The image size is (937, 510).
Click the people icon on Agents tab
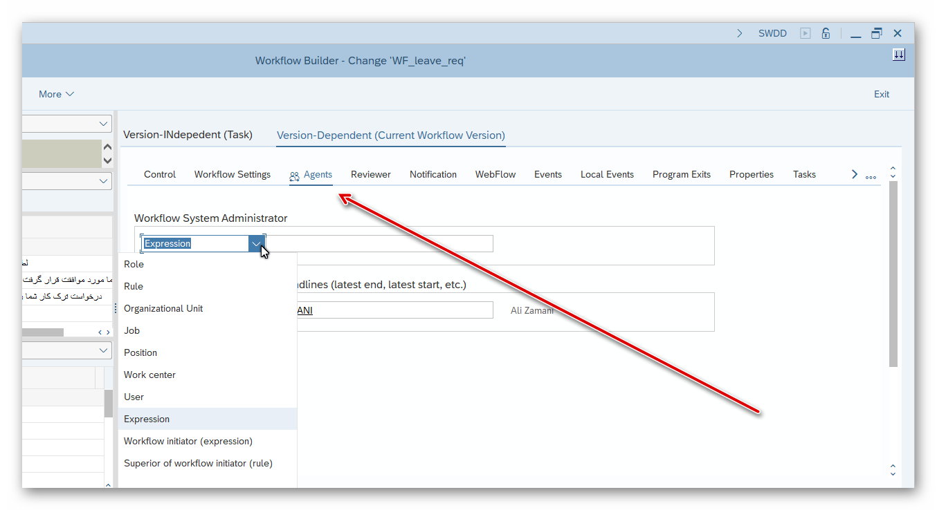pyautogui.click(x=295, y=176)
